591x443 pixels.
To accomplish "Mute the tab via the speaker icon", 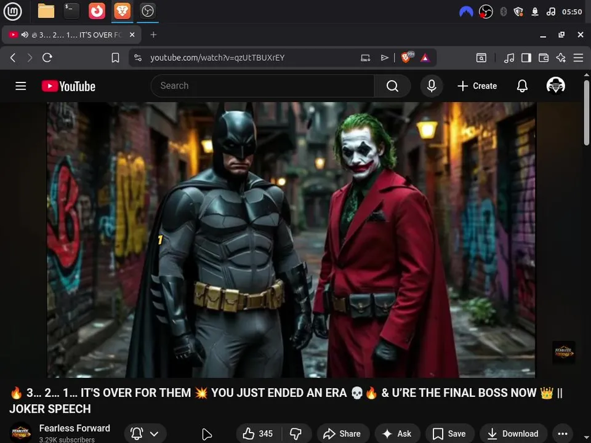I will (x=25, y=34).
